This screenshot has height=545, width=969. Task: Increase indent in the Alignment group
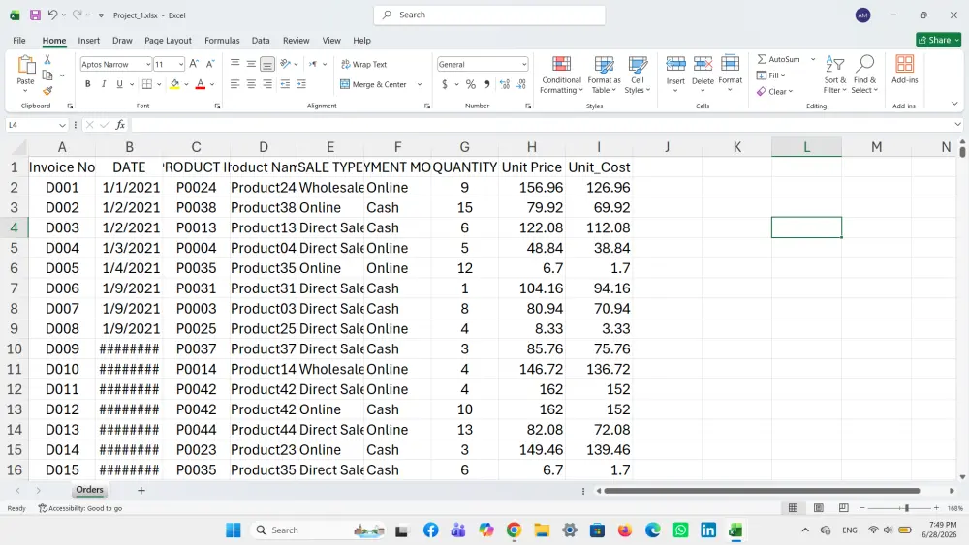click(x=301, y=84)
